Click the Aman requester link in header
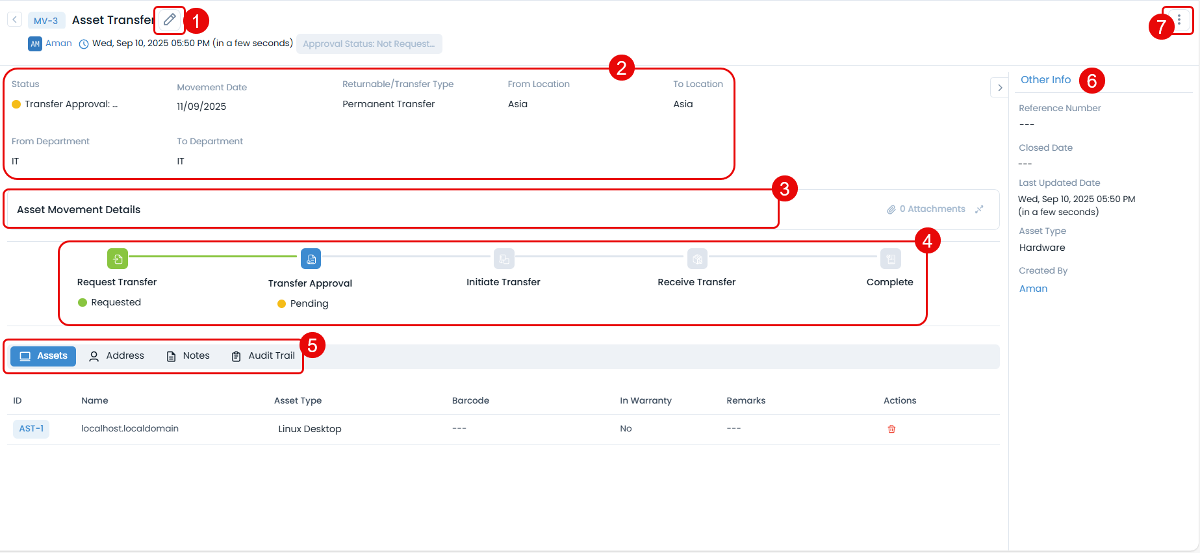 pos(58,43)
